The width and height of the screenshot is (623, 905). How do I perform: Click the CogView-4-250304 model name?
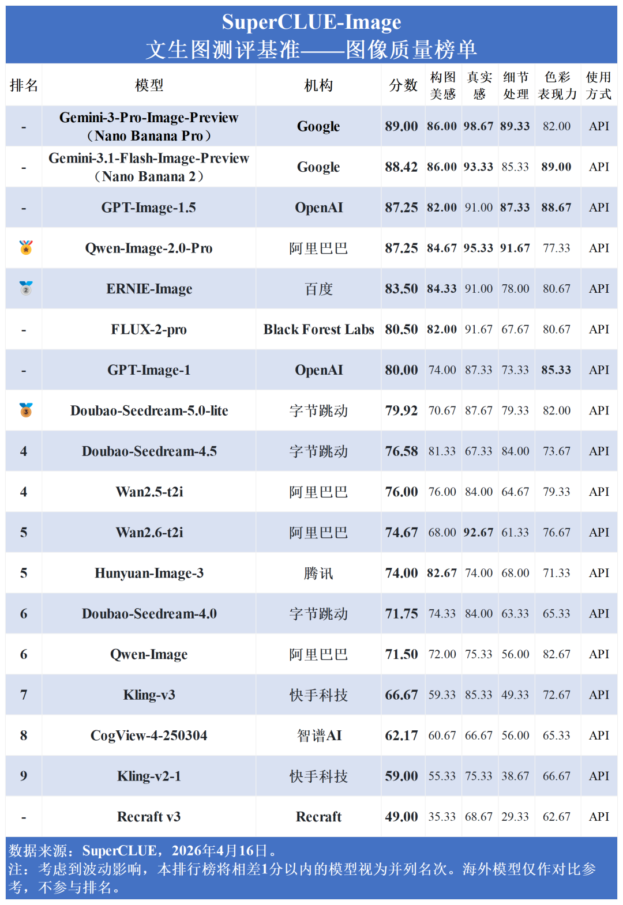click(x=149, y=736)
